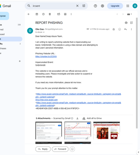Click the Reply button
This screenshot has width=140, height=155.
click(43, 149)
